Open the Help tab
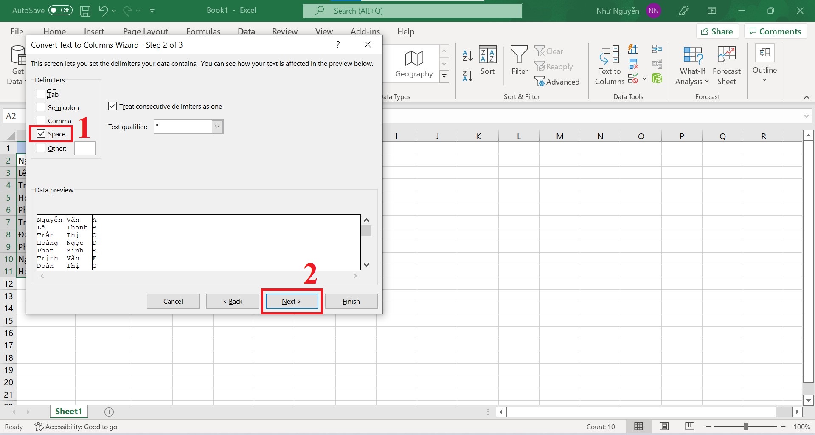The image size is (815, 435). [405, 31]
